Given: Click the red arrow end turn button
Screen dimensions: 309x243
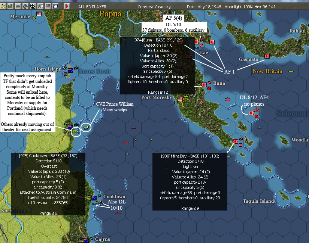Looking at the screenshot, I should (67, 6).
